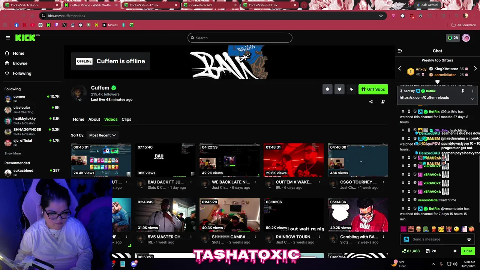This screenshot has width=480, height=270.
Task: Open options for 5V5 MASTER CH... video
Action: pyautogui.click(x=191, y=237)
